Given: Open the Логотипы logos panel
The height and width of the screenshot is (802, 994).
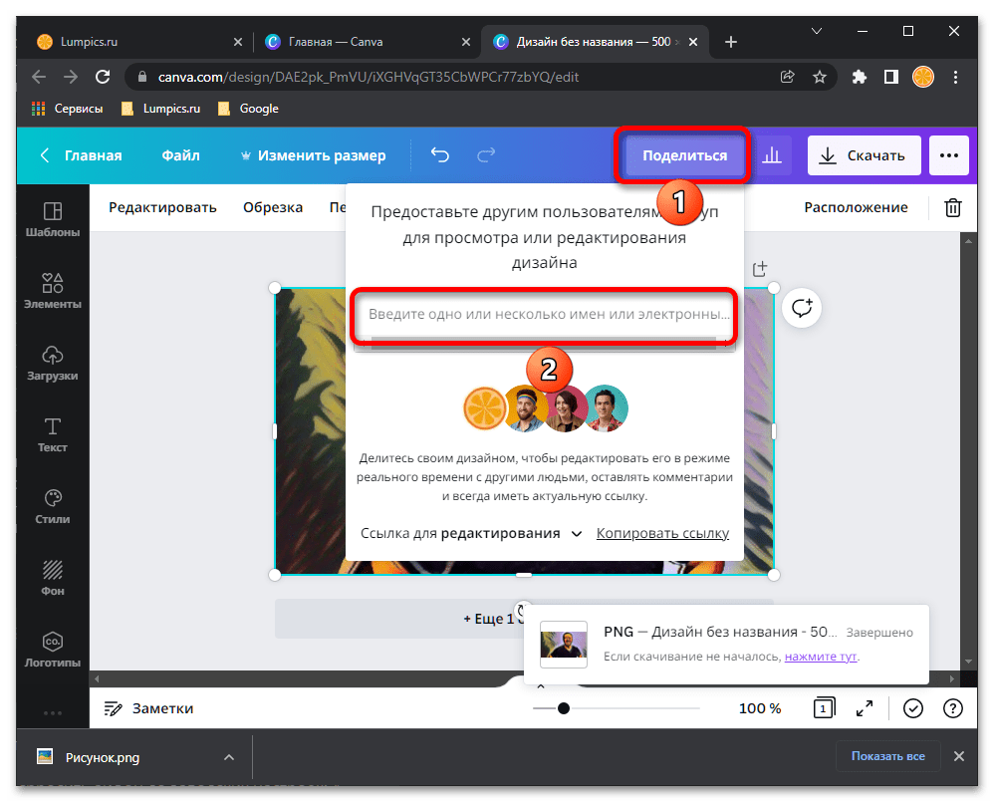Looking at the screenshot, I should coord(53,650).
